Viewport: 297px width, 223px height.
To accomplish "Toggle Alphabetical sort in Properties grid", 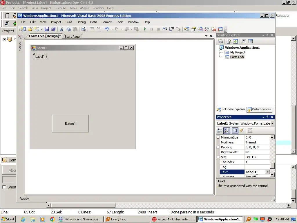I will pos(227,130).
